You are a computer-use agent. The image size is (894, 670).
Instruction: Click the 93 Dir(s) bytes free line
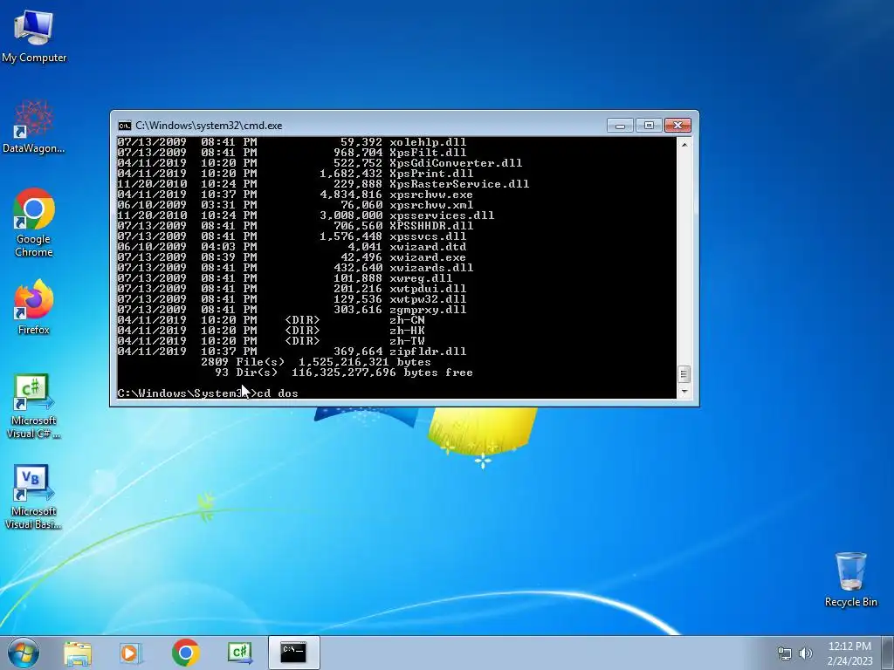[x=344, y=373]
